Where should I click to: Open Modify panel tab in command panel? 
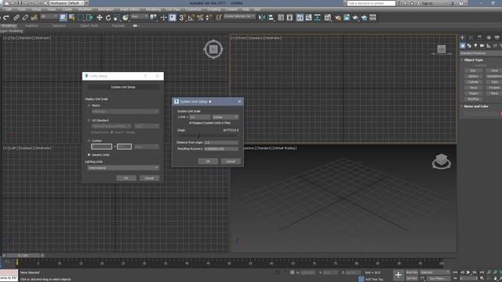point(471,38)
